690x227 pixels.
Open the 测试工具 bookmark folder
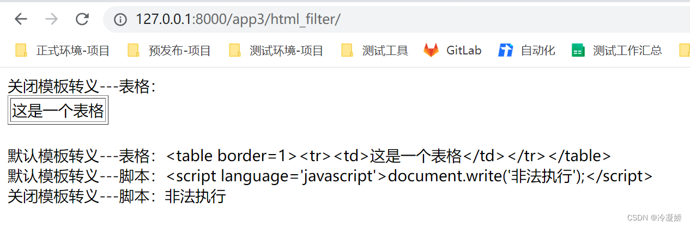(374, 51)
